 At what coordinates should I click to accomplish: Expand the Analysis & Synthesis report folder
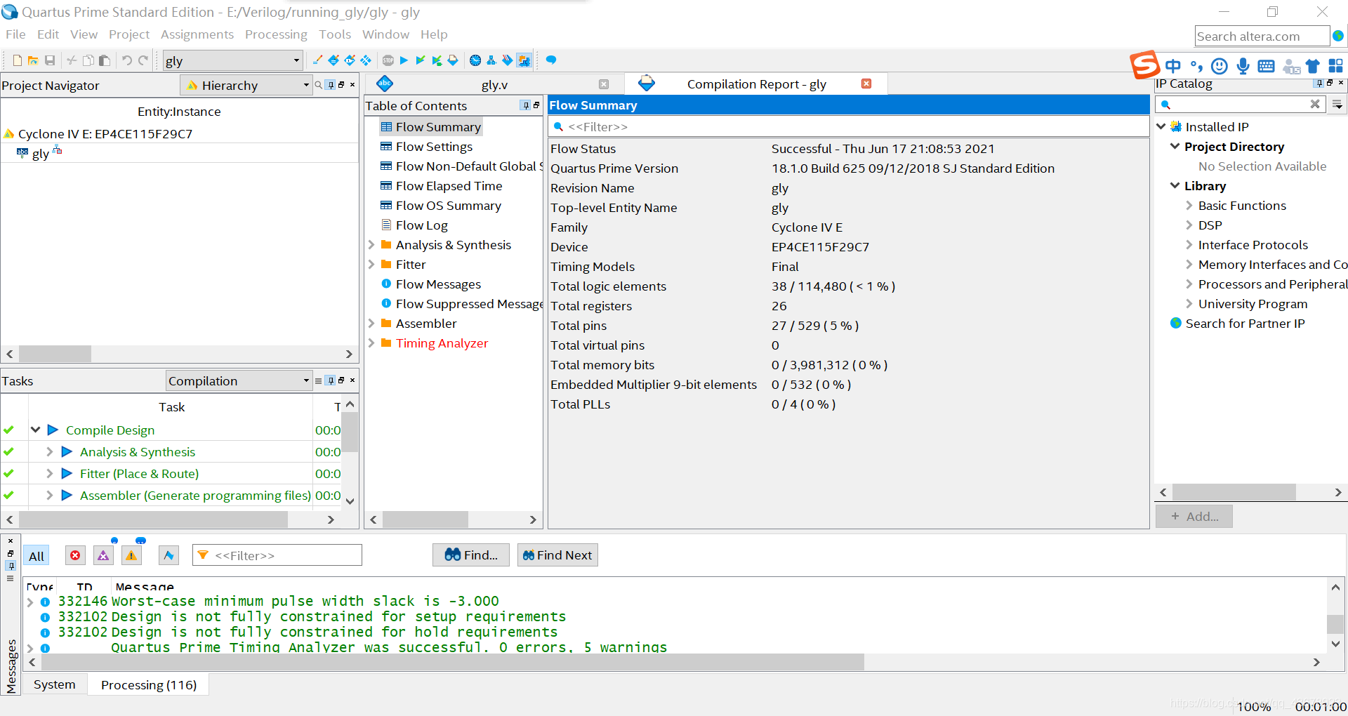pyautogui.click(x=371, y=245)
